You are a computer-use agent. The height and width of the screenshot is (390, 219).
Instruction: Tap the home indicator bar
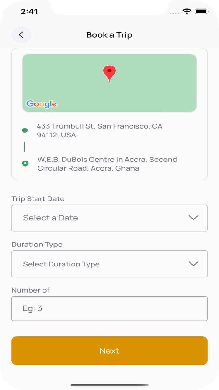tap(109, 385)
